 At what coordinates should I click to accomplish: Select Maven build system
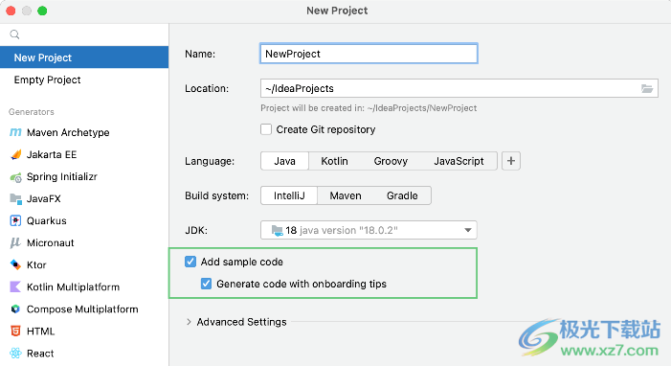click(x=346, y=195)
